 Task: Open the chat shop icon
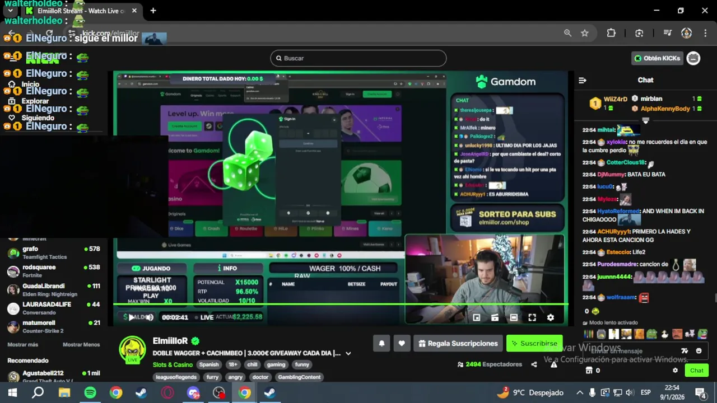[x=589, y=371]
